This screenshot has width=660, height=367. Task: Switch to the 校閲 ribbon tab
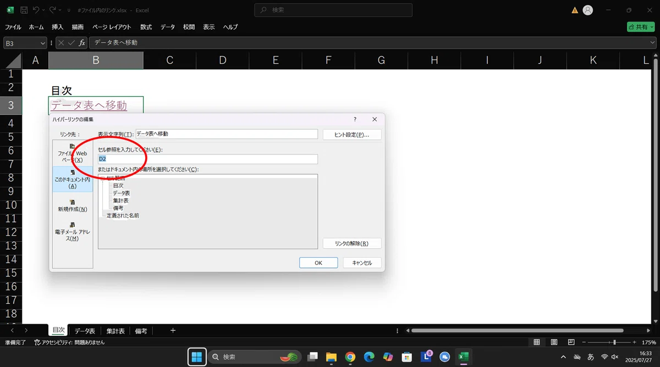coord(189,27)
